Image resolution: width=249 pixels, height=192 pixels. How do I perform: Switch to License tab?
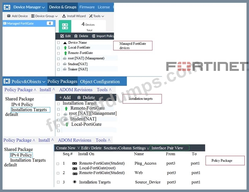pos(104,7)
